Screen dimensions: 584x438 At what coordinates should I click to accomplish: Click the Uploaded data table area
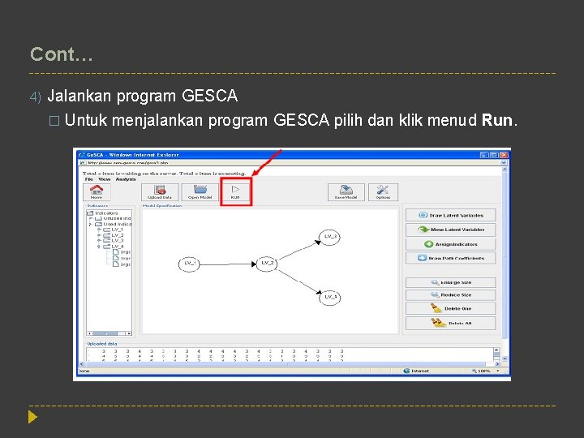point(290,354)
